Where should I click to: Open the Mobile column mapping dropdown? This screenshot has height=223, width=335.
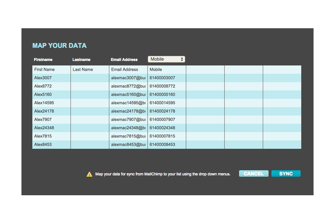pyautogui.click(x=166, y=59)
